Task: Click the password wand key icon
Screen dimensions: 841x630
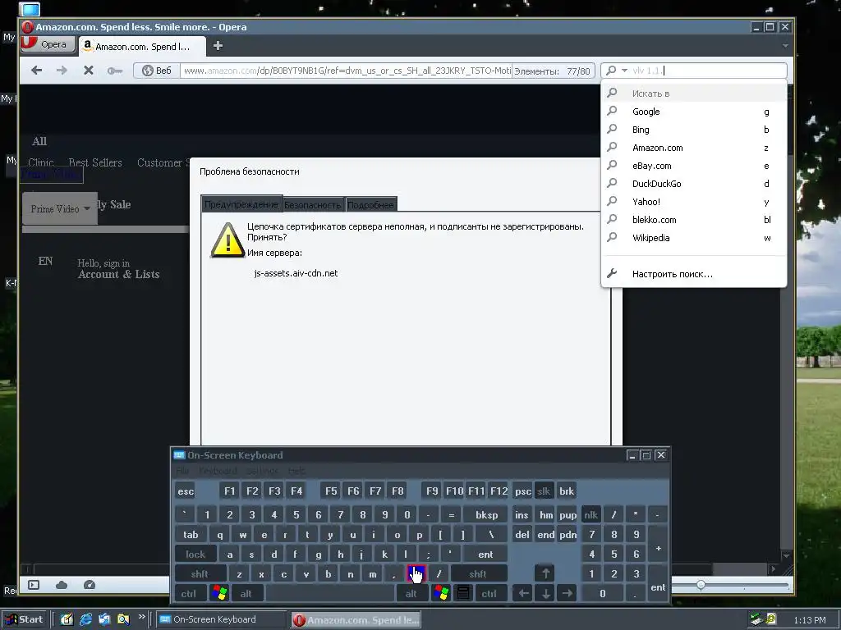Action: click(x=114, y=71)
